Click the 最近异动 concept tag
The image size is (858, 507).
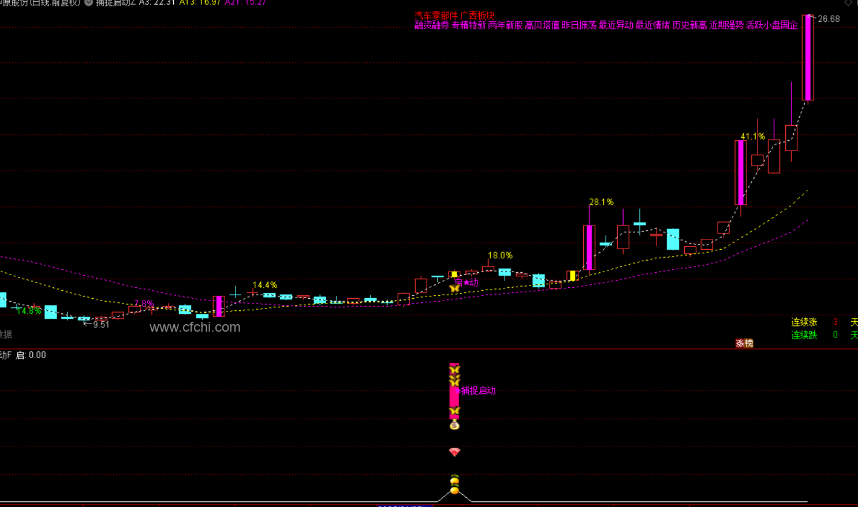click(x=616, y=25)
